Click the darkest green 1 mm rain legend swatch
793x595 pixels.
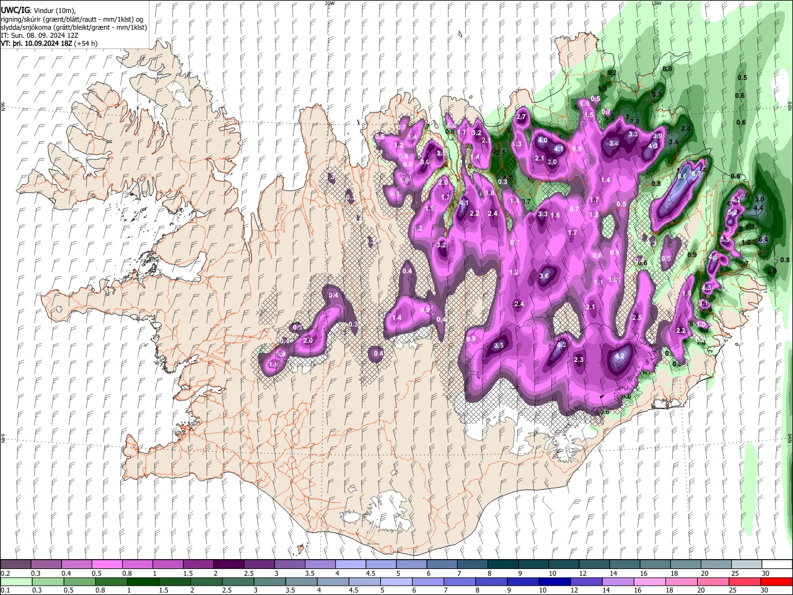(x=144, y=581)
